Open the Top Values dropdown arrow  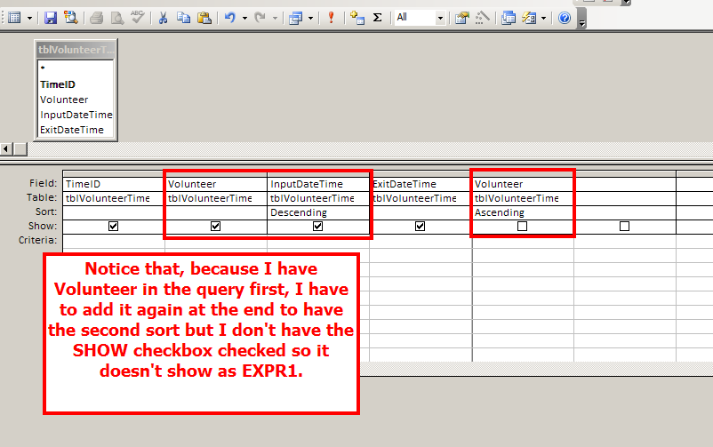click(440, 18)
